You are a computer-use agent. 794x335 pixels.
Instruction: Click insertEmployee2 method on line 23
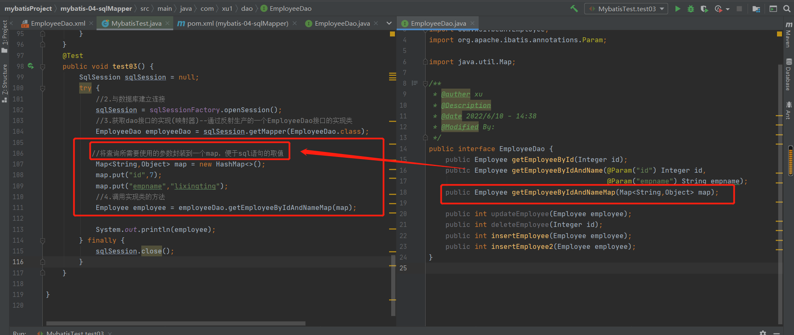[x=522, y=246]
